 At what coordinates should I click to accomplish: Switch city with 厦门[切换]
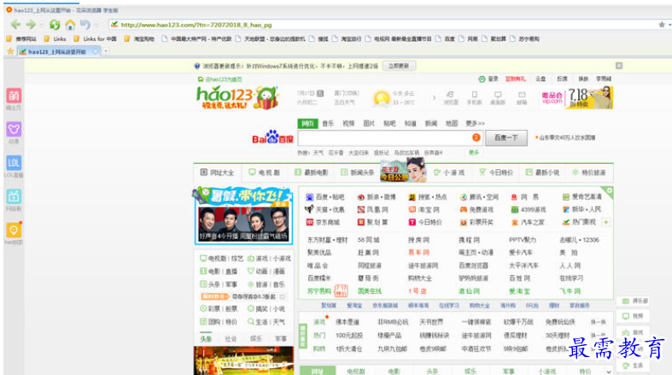[x=347, y=93]
